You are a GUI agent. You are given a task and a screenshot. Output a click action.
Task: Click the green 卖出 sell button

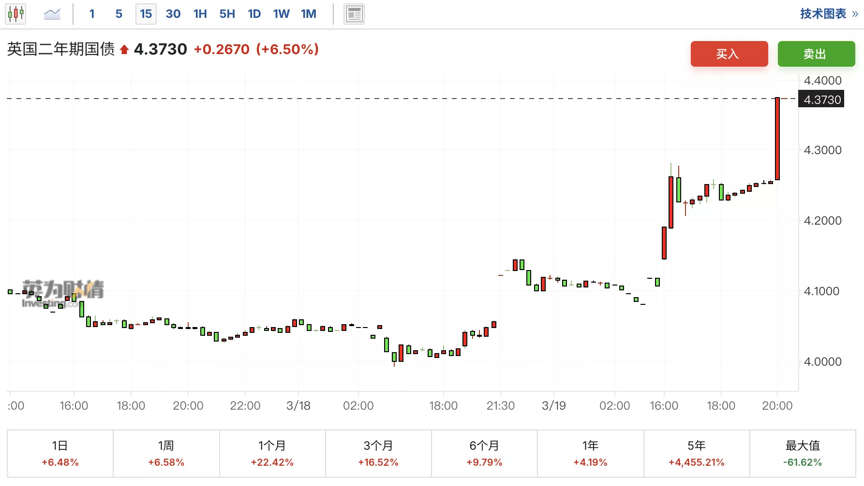pos(816,54)
